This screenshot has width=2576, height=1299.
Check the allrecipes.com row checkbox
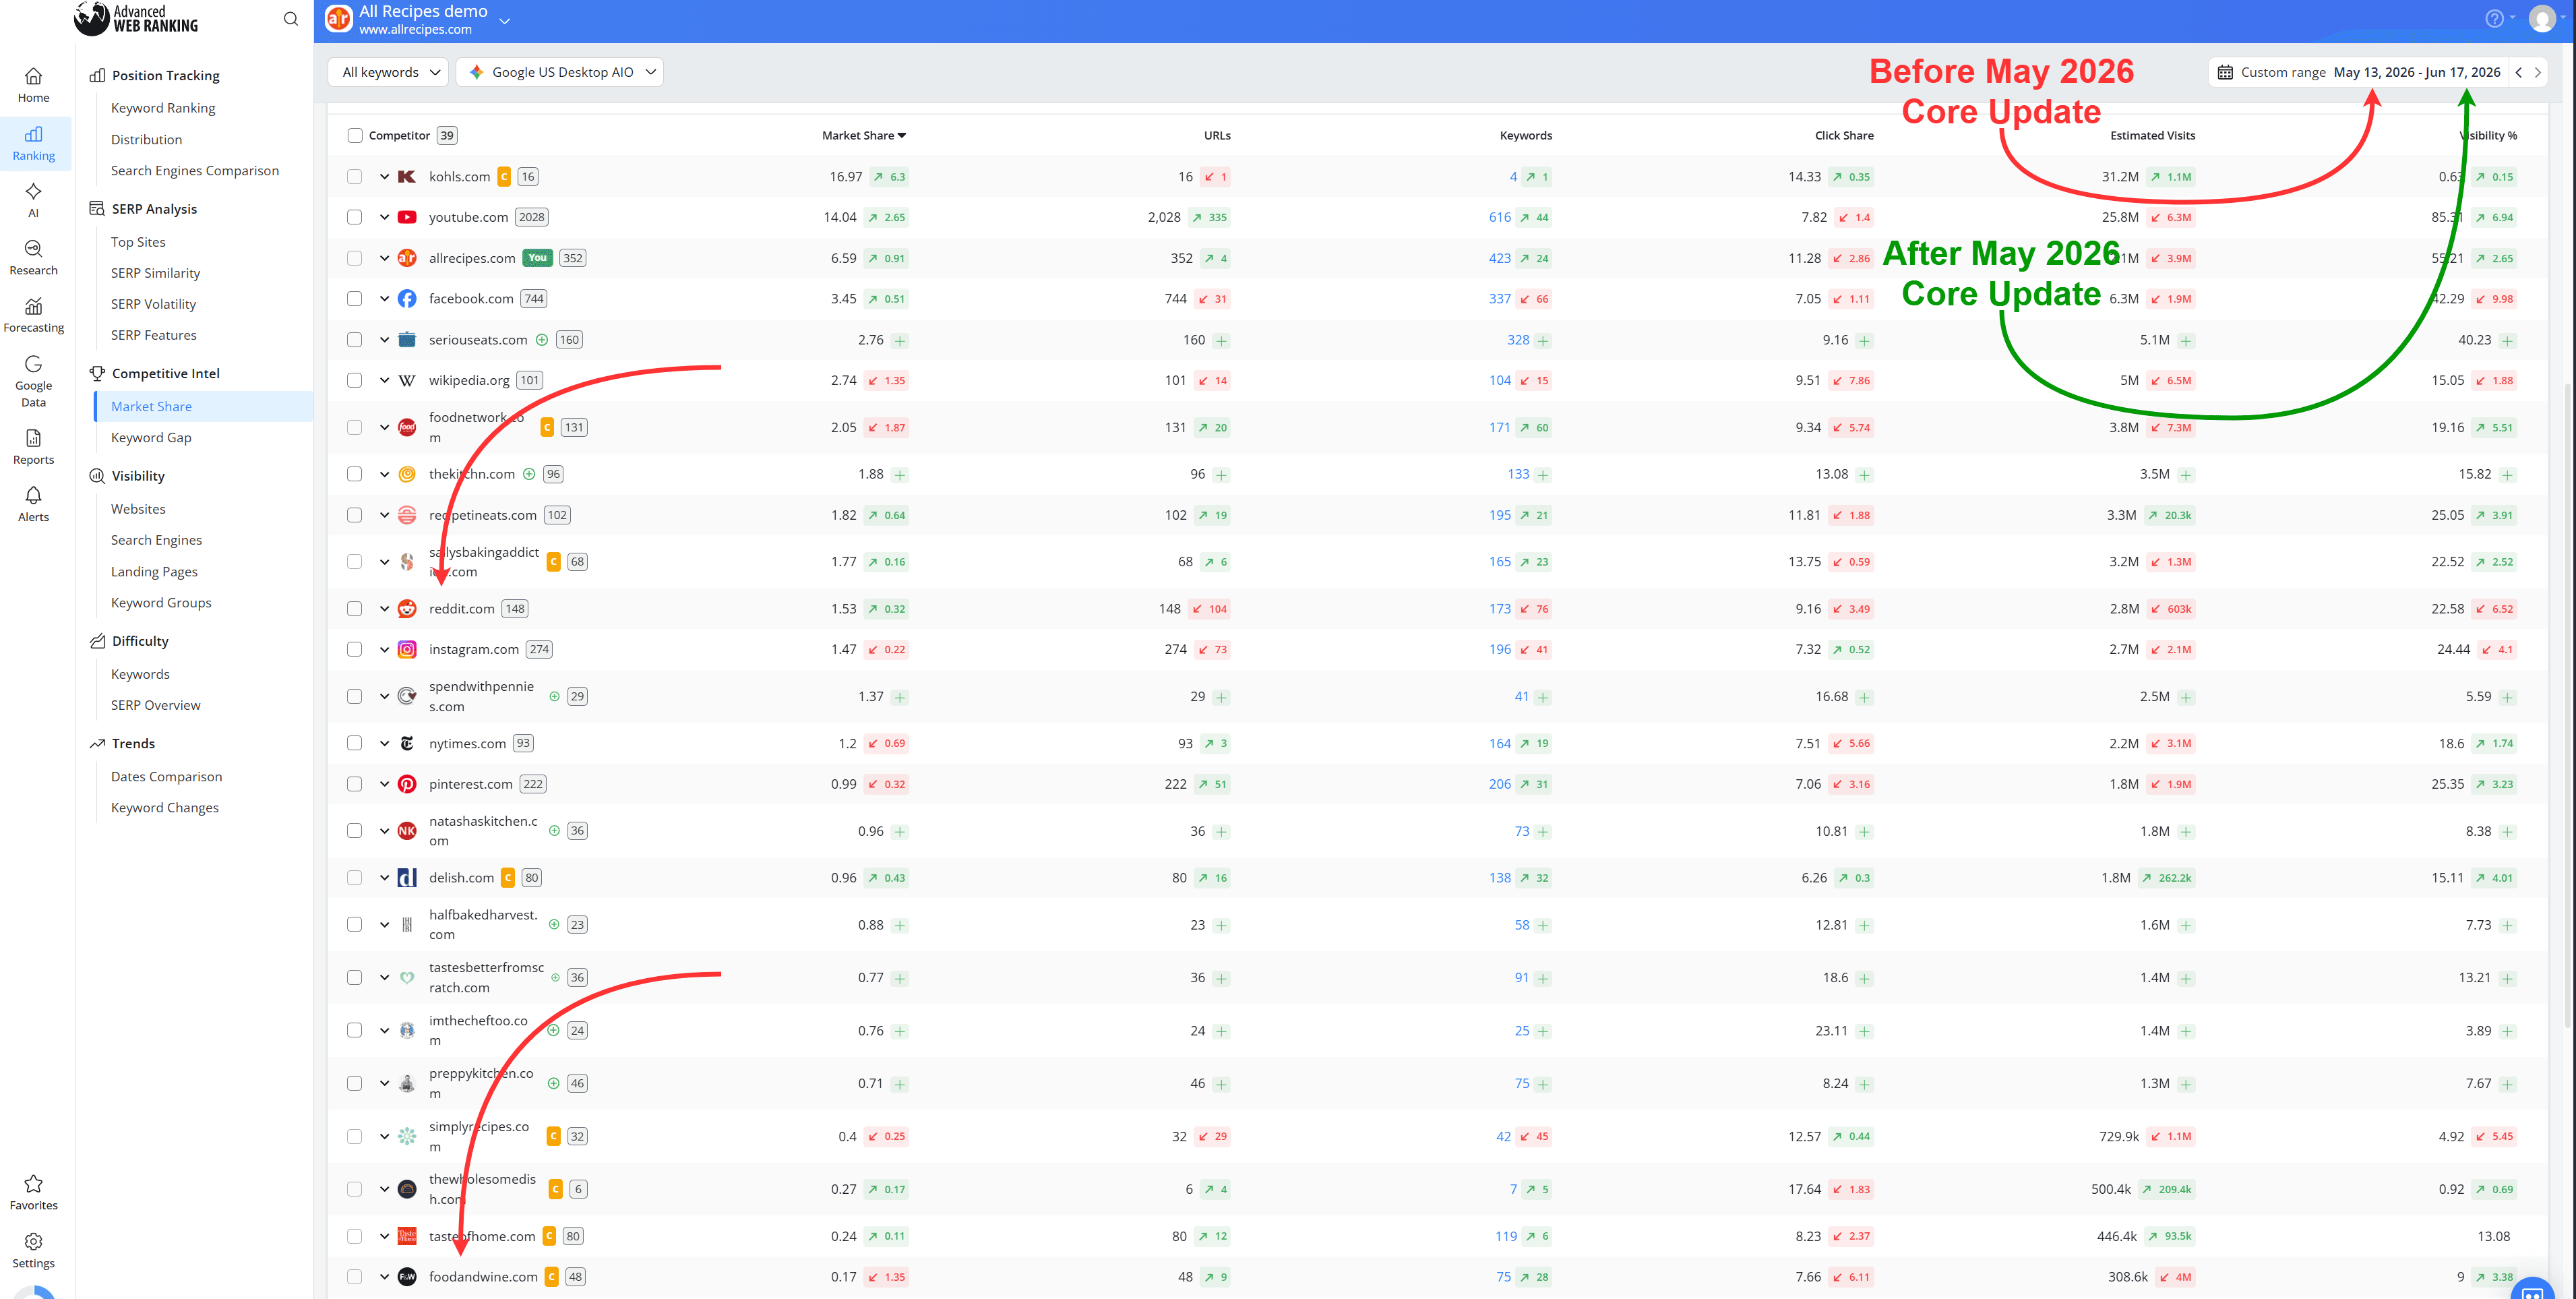pos(354,258)
